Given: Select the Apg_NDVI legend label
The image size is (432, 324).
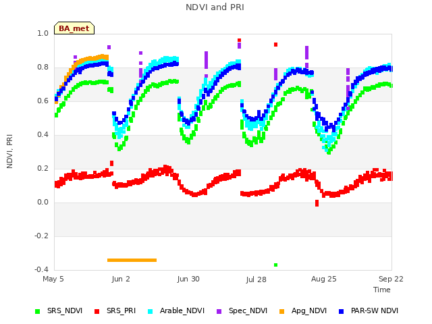Looking at the screenshot, I should [309, 310].
